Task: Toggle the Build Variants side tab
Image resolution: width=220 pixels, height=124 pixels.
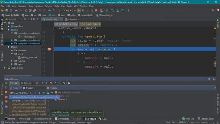Action: click(2, 107)
